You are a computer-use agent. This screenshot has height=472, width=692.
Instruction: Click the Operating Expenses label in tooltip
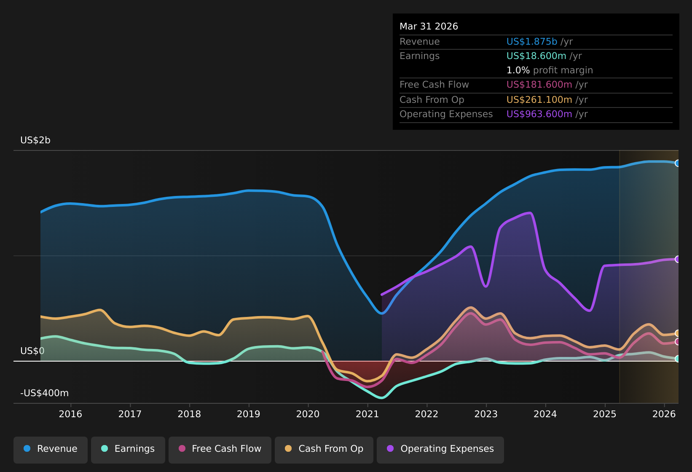click(x=446, y=114)
